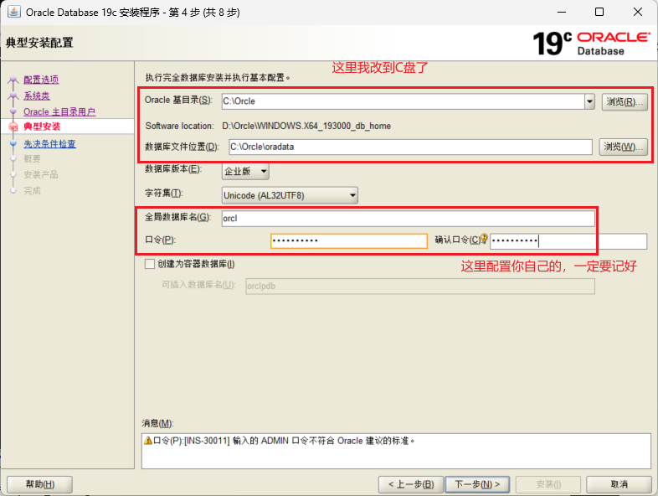Open the 数据库版本 企业版 dropdown
The height and width of the screenshot is (496, 658).
[x=245, y=171]
